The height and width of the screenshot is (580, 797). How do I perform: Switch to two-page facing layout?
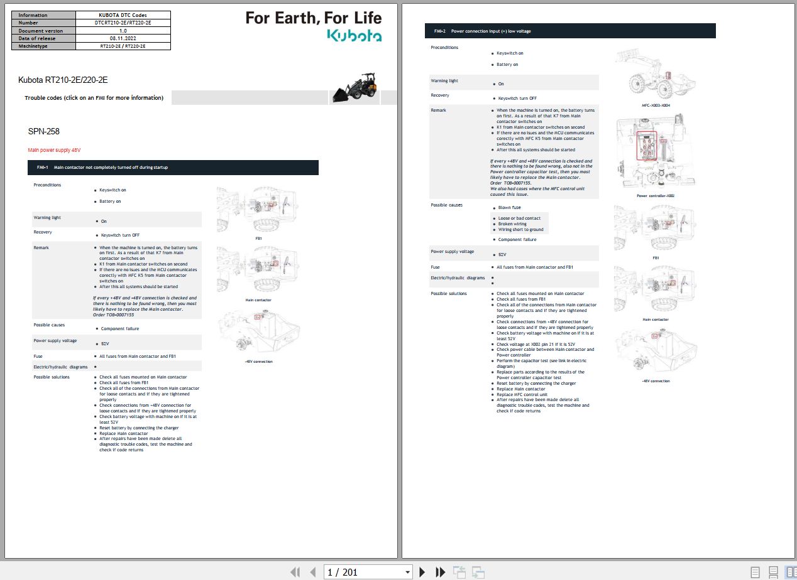click(x=791, y=572)
